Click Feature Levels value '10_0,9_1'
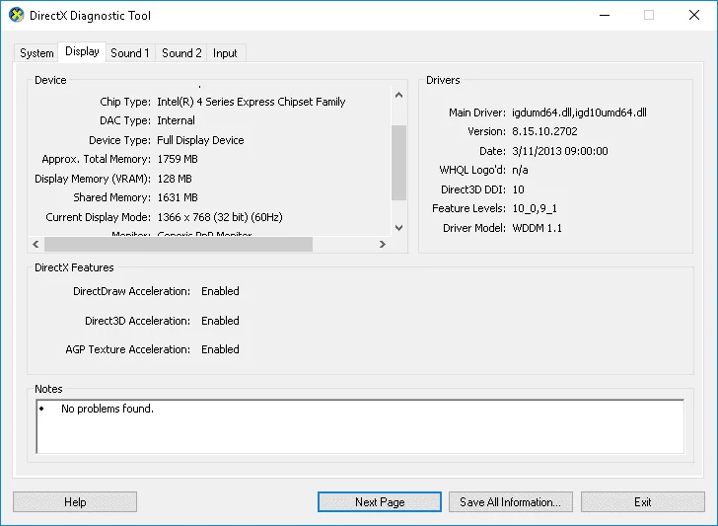The width and height of the screenshot is (718, 526). click(x=535, y=208)
